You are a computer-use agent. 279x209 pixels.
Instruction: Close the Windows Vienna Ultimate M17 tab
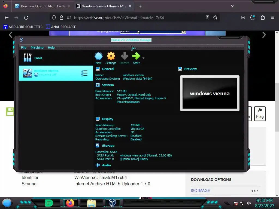[130, 6]
